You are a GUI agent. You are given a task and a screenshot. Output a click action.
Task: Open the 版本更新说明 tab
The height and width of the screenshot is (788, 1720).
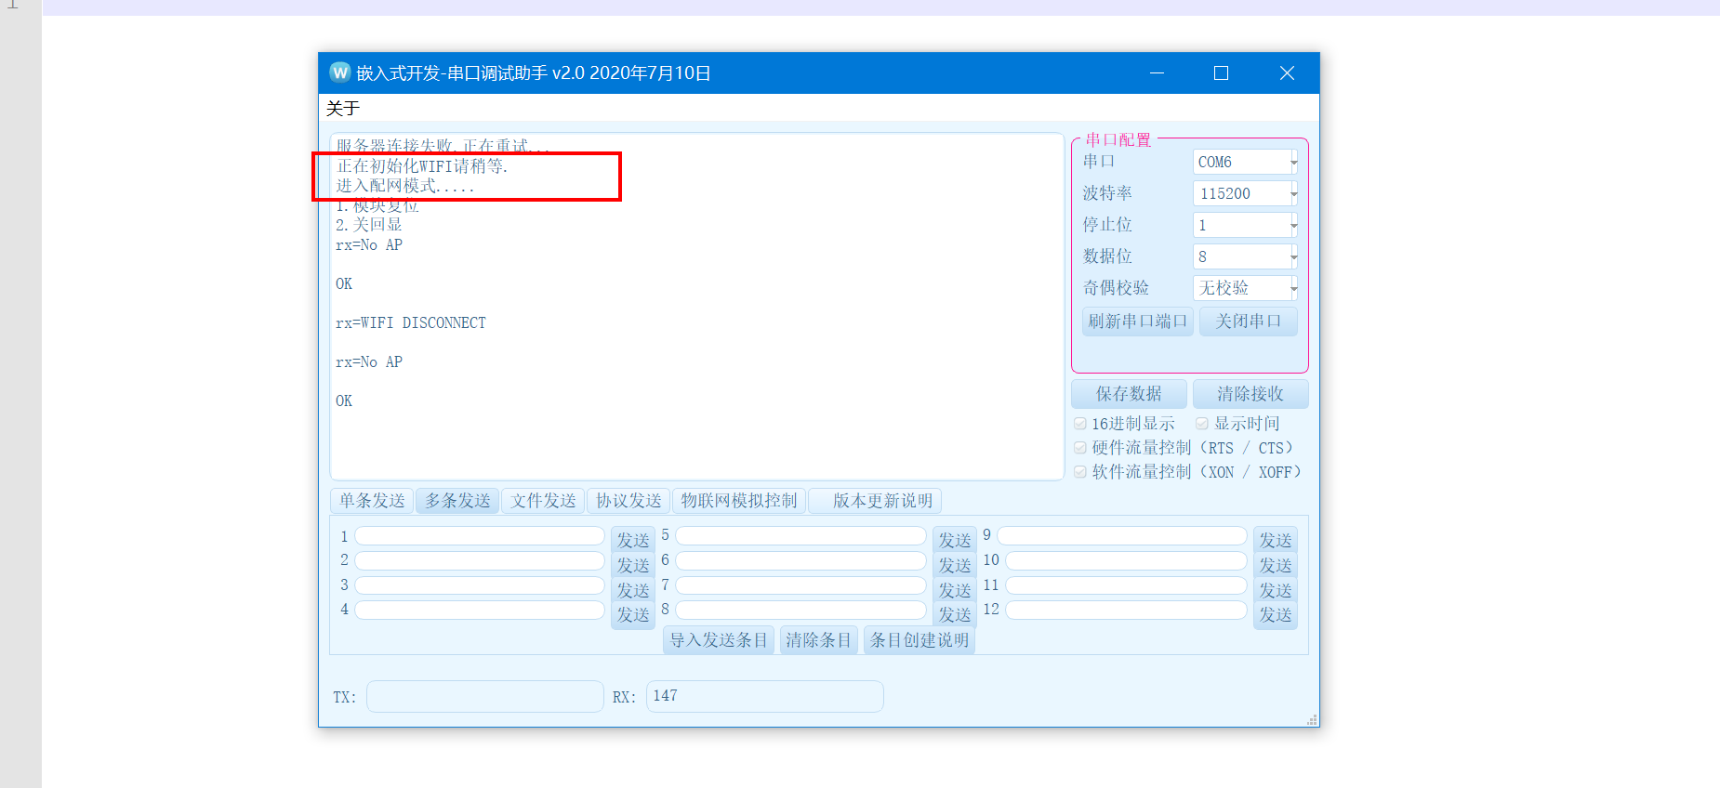point(876,501)
